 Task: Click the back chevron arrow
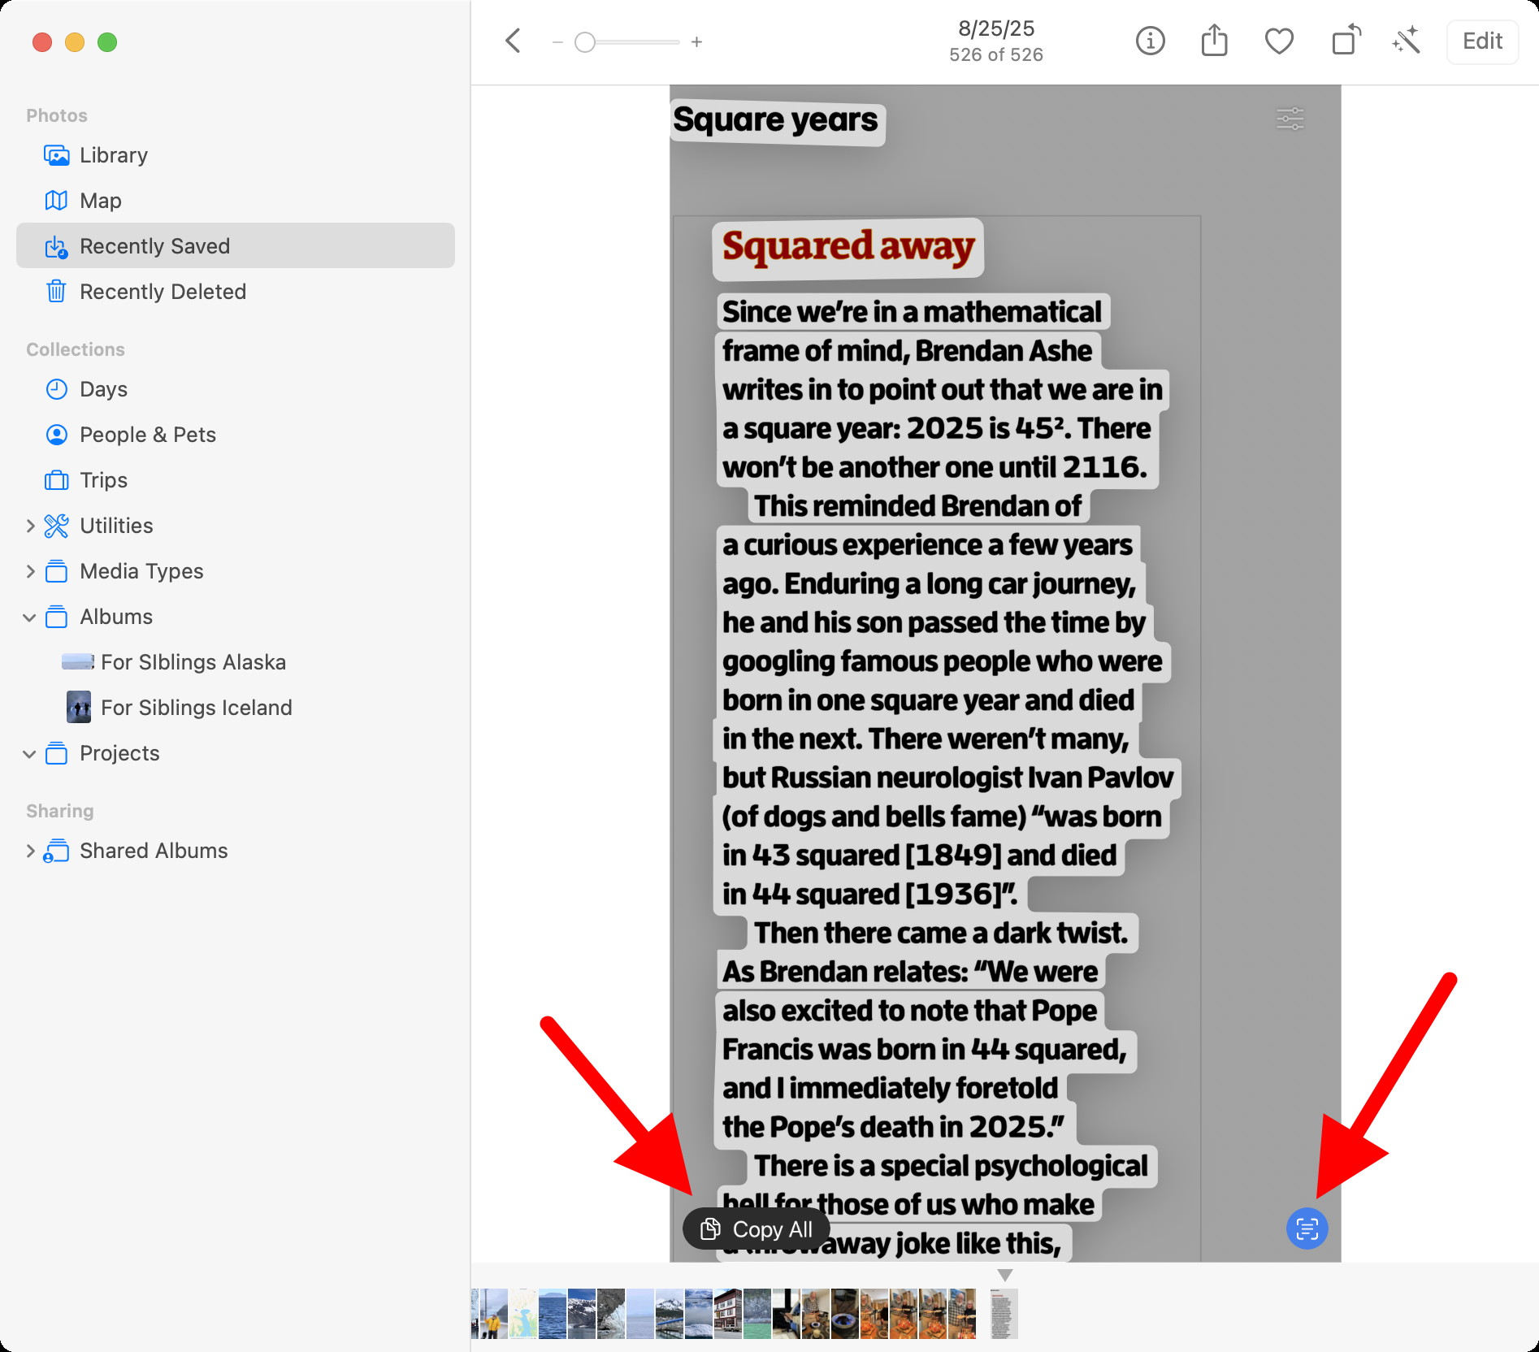[513, 41]
